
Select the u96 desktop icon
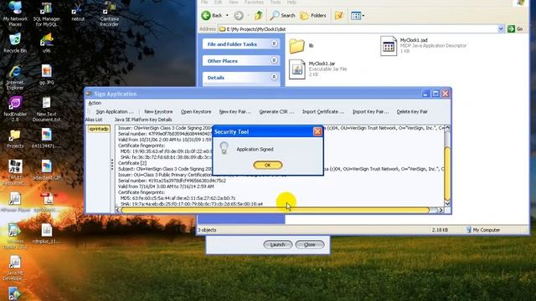tap(47, 43)
